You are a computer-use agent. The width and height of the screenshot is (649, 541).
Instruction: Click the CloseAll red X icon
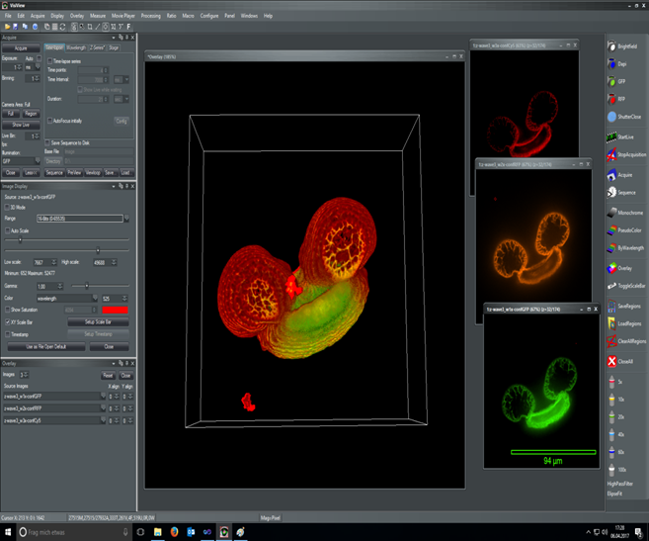pos(611,361)
